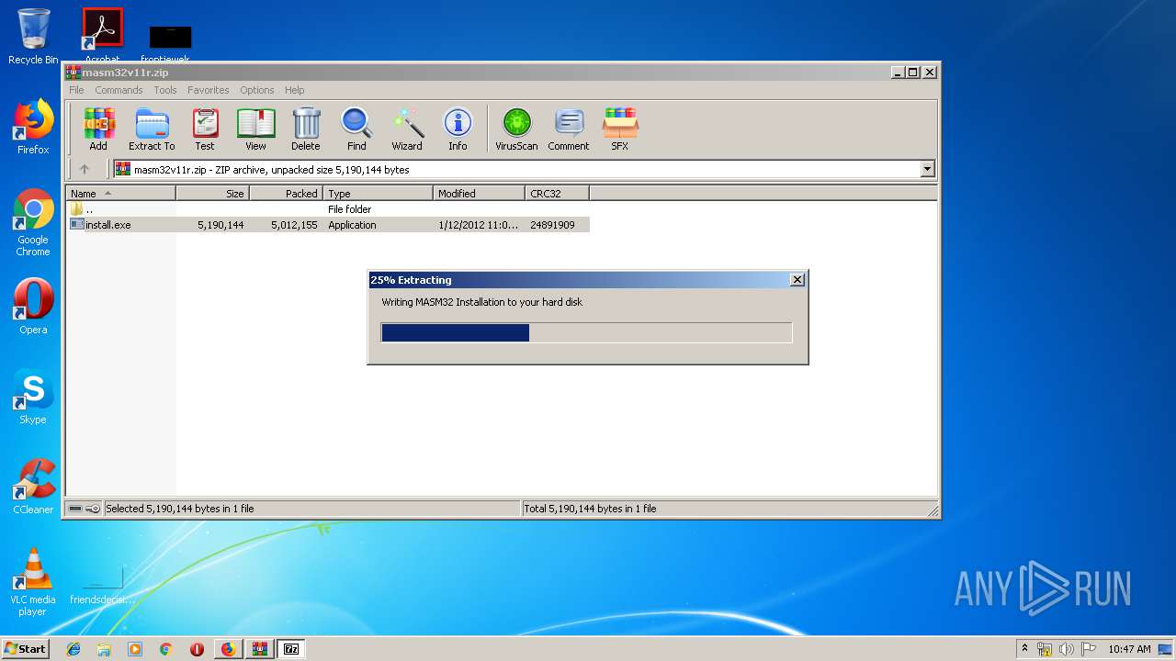1176x661 pixels.
Task: Start VirusScan on the archive
Action: click(516, 129)
